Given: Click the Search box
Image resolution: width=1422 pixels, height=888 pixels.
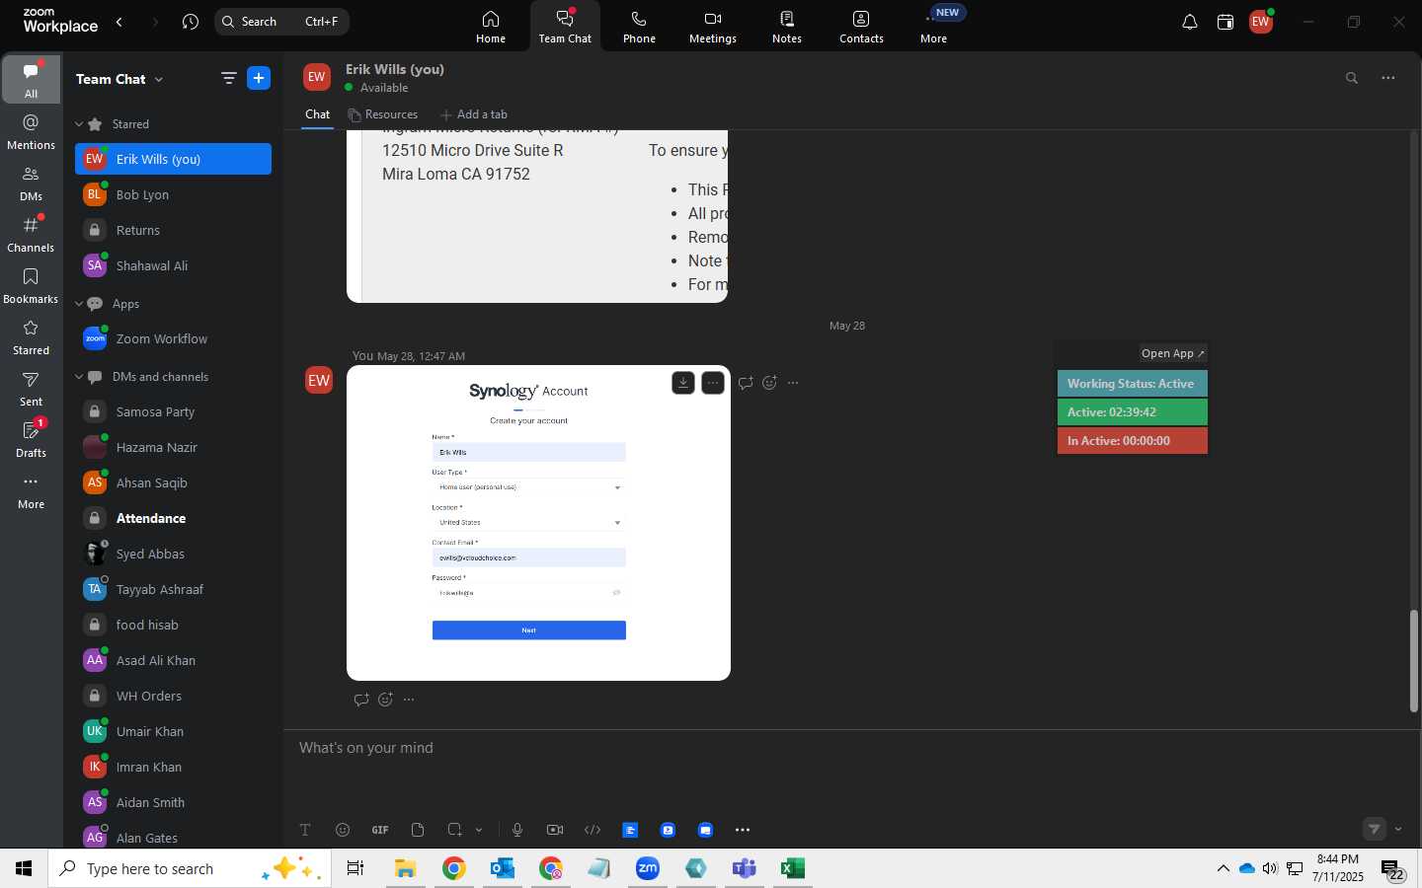Looking at the screenshot, I should (281, 22).
